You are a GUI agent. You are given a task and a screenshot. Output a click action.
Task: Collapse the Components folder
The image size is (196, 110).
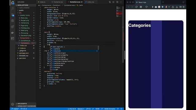[26, 38]
